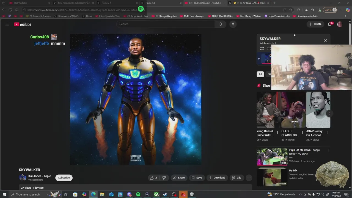Open options for Yung Bans short
Image resolution: width=352 pixels, height=198 pixels.
click(x=277, y=133)
